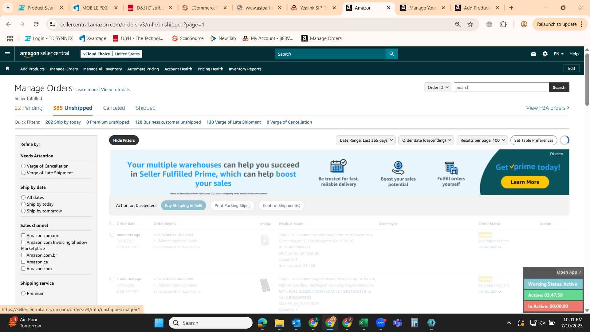The width and height of the screenshot is (590, 332).
Task: Show hidden system tray icons chevron
Action: 509,323
